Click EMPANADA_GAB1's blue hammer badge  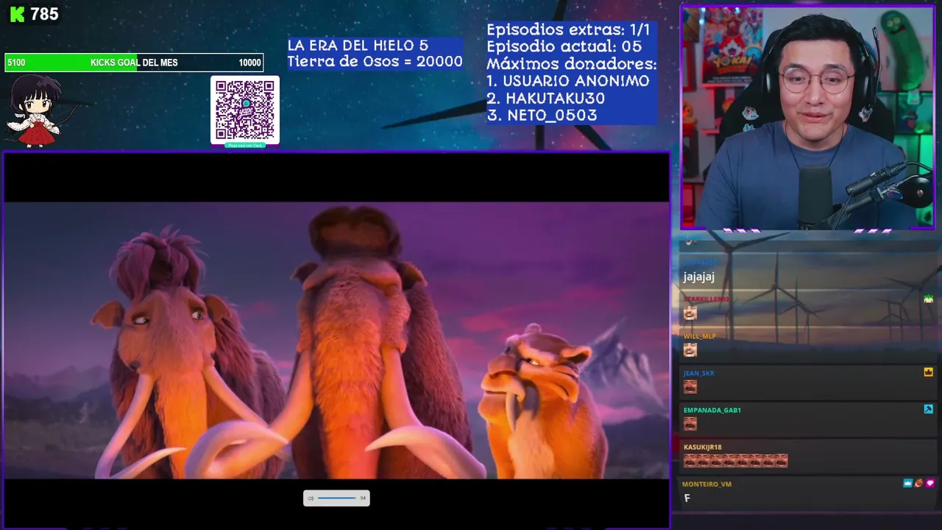coord(928,409)
